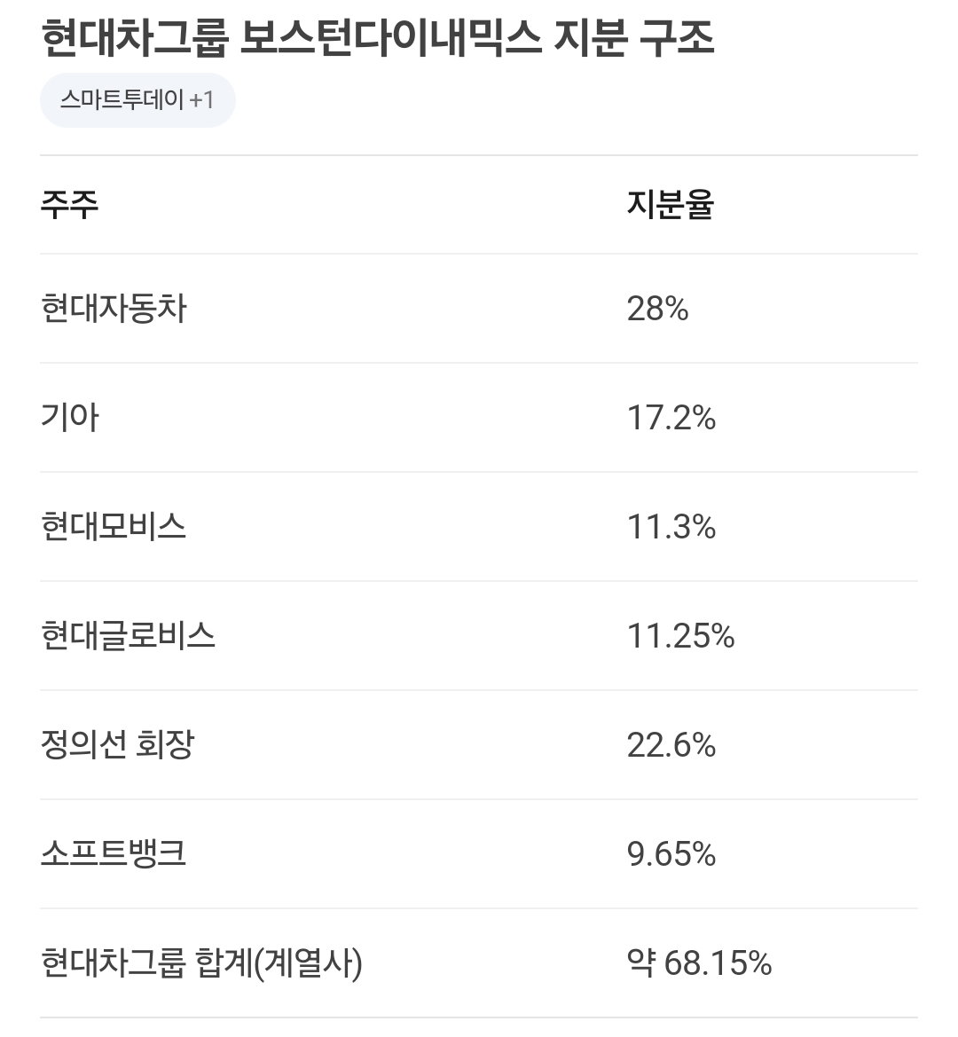
Task: Click the 28% stake value
Action: pyautogui.click(x=657, y=308)
